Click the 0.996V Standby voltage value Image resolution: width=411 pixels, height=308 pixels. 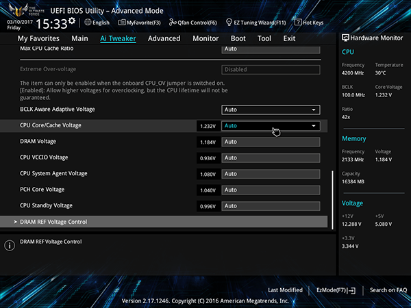tap(208, 207)
